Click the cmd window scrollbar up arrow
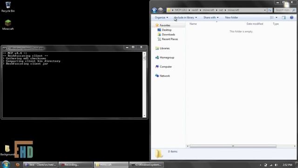298x168 pixels. [x=144, y=54]
